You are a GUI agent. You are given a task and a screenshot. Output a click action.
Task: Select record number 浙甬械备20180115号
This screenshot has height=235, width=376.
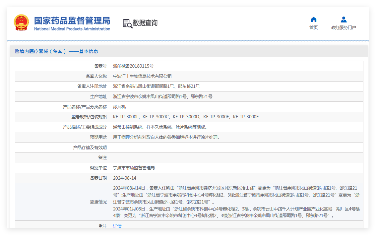pyautogui.click(x=133, y=66)
